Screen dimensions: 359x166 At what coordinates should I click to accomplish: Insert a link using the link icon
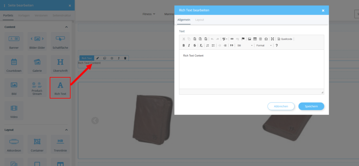[x=232, y=39]
